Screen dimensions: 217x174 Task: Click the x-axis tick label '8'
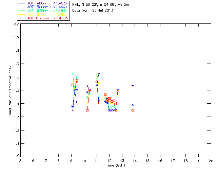pos(59,161)
